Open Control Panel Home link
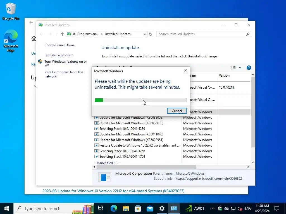 click(x=59, y=45)
